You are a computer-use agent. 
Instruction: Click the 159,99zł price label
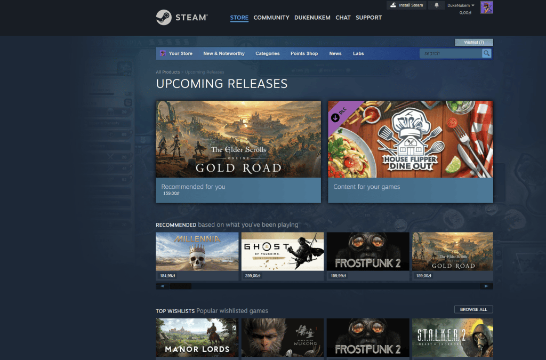(x=338, y=276)
